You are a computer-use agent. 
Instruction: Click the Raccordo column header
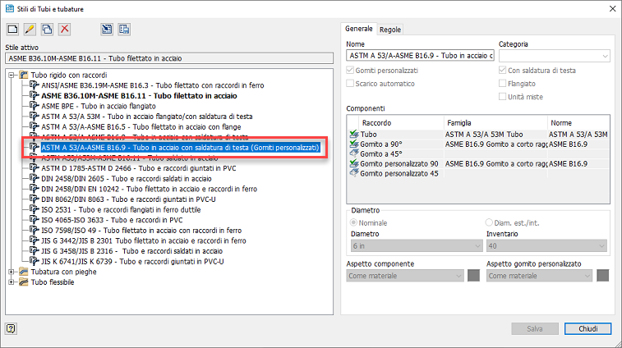pyautogui.click(x=401, y=123)
